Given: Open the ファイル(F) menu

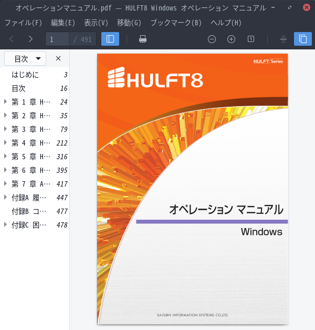Looking at the screenshot, I should [x=23, y=23].
